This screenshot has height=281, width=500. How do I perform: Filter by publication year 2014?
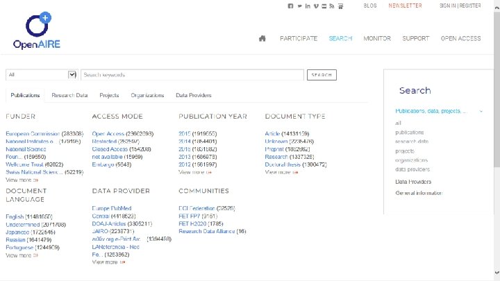(x=184, y=141)
